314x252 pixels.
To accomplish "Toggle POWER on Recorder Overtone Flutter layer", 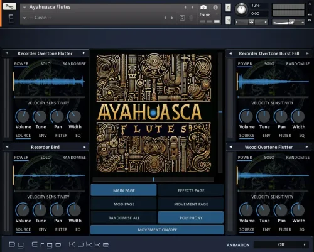I will point(21,64).
